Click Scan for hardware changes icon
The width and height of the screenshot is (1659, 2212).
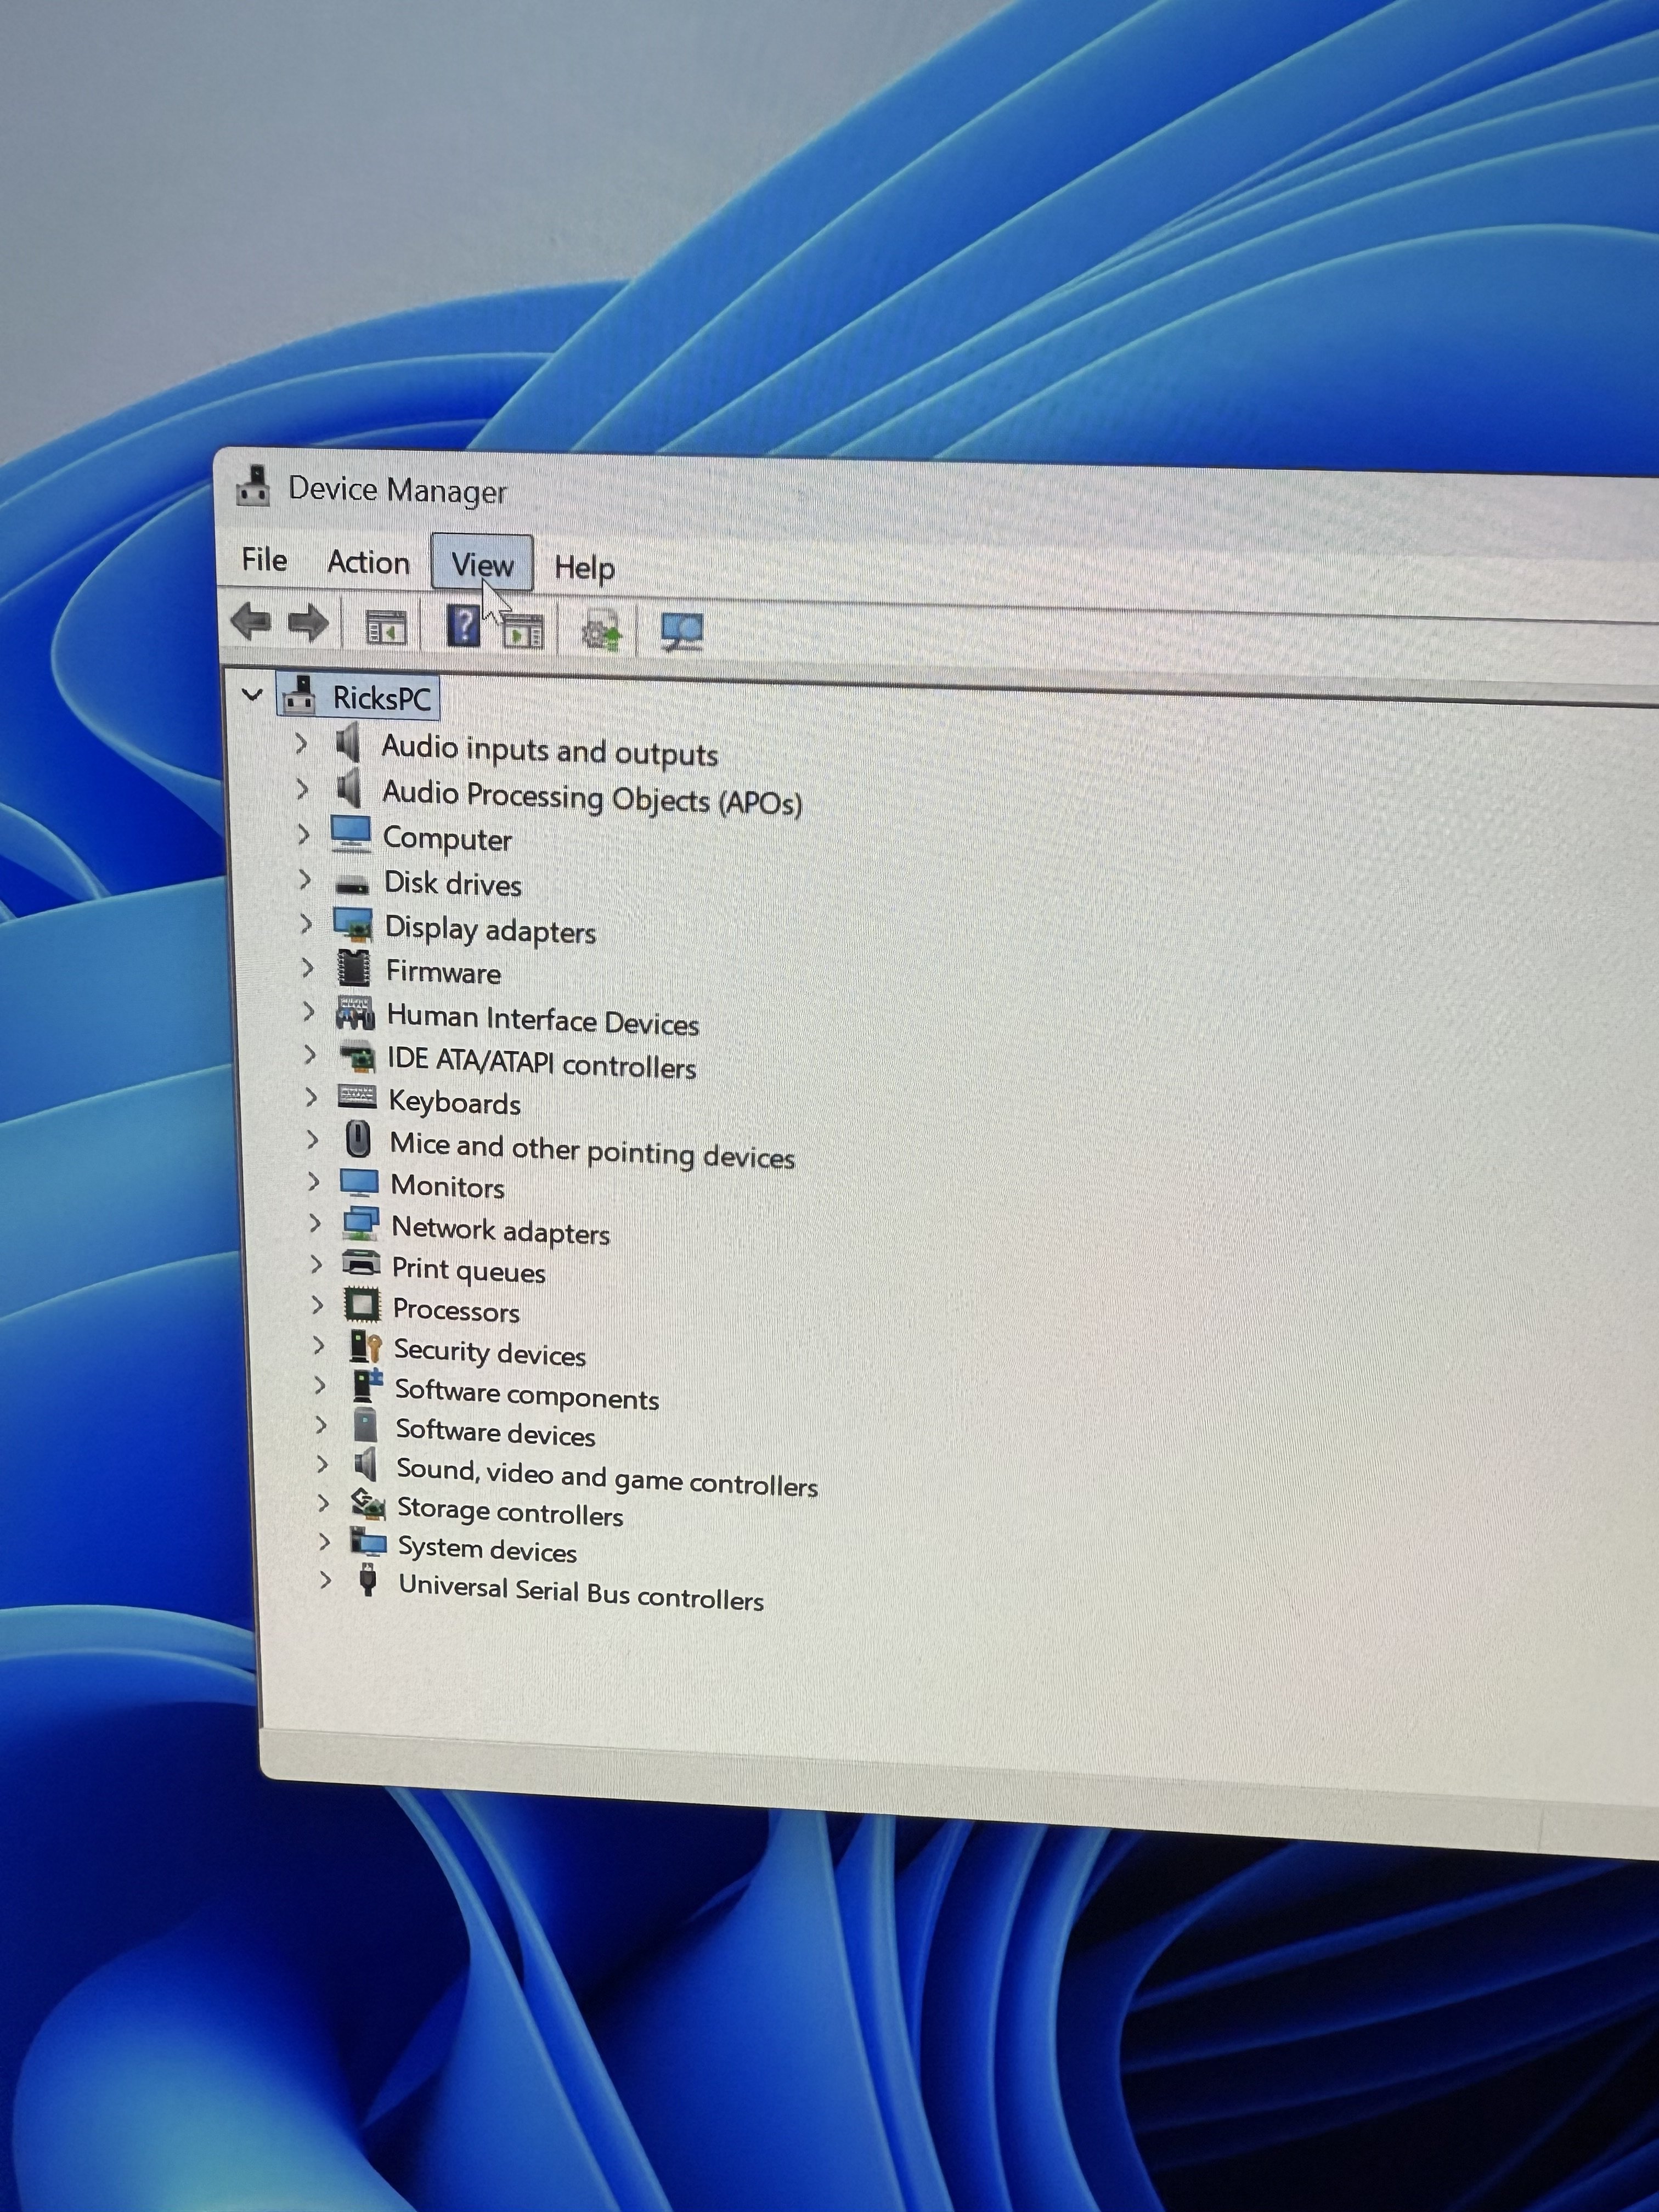682,632
